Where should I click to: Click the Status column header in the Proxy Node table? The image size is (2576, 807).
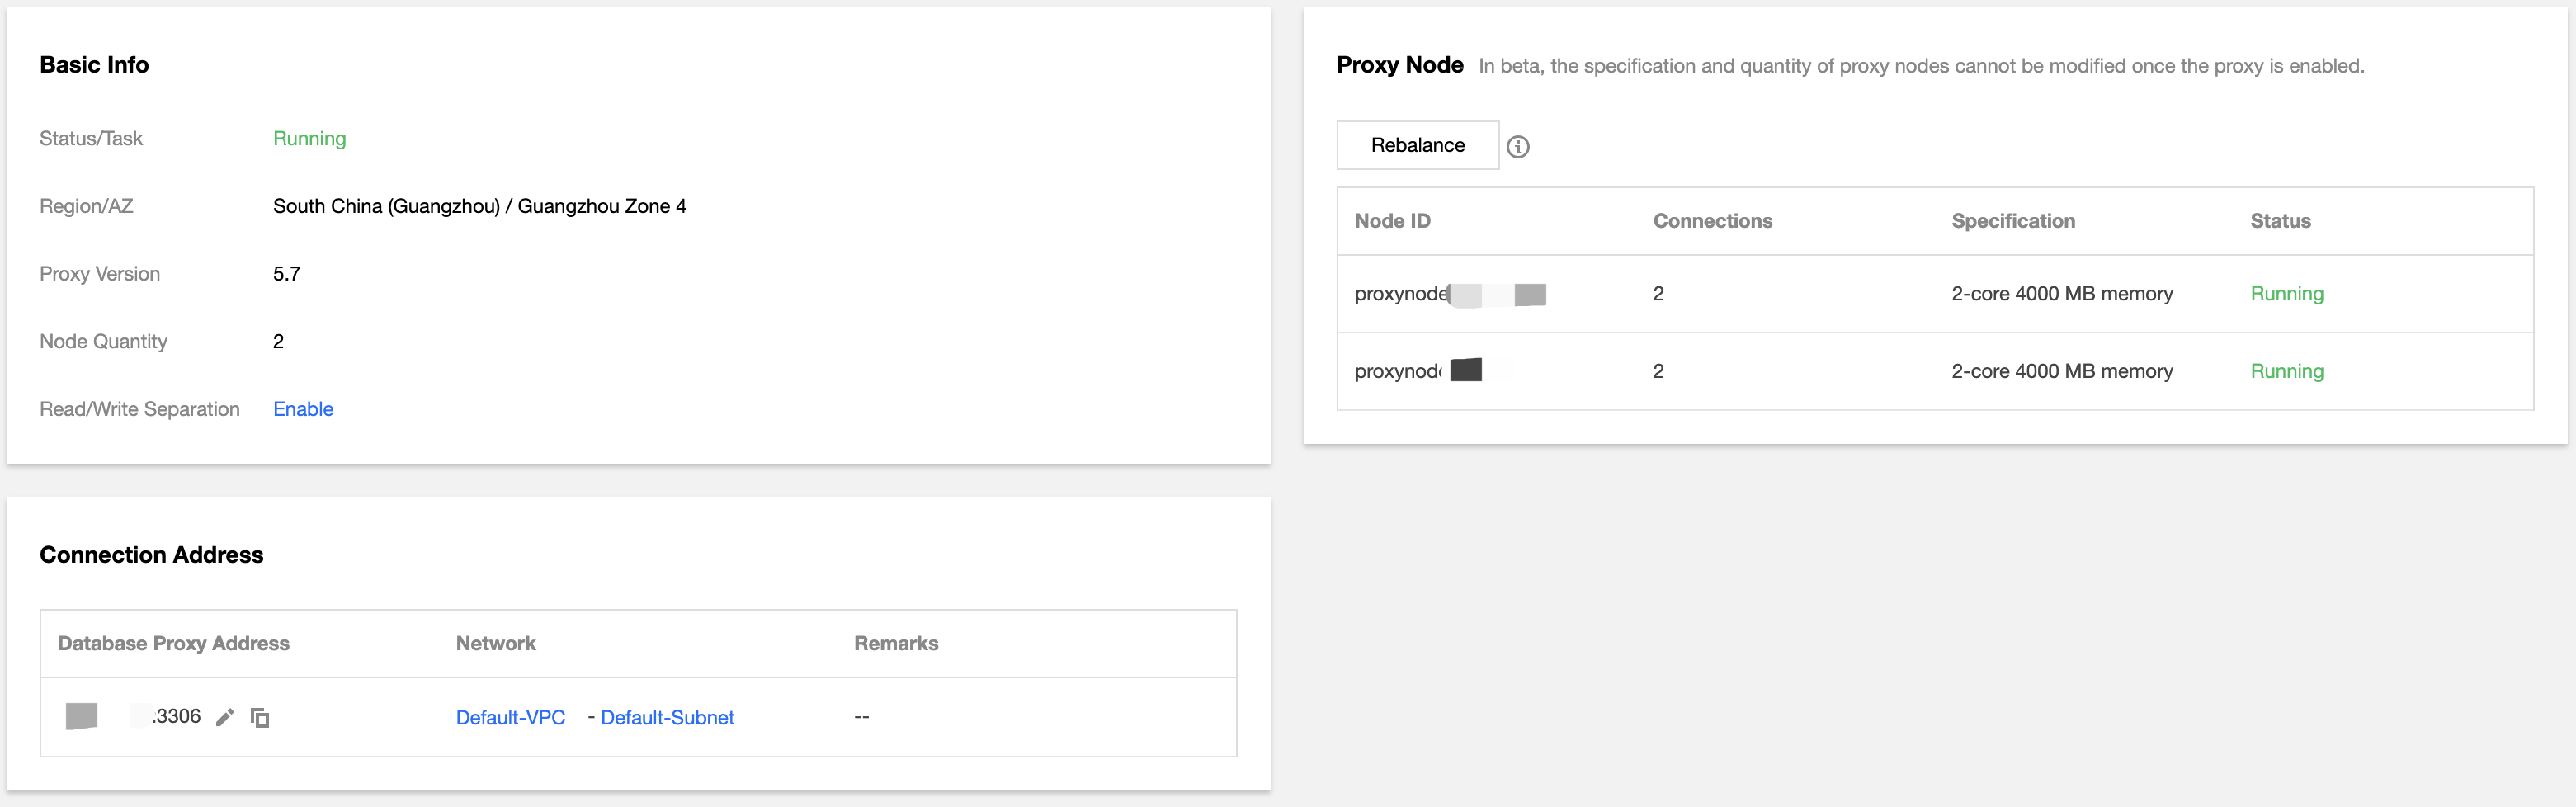coord(2280,221)
